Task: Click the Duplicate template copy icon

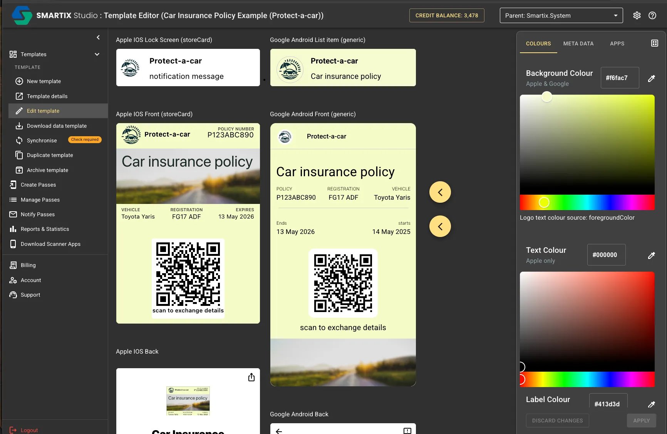Action: tap(19, 155)
